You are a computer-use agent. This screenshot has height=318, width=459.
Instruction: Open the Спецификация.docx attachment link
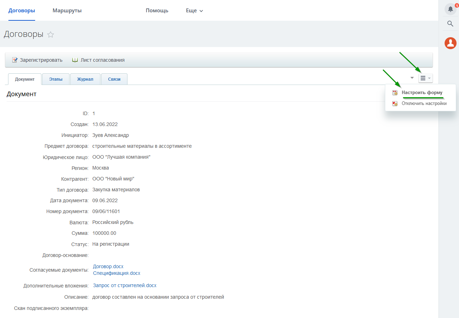pyautogui.click(x=117, y=273)
